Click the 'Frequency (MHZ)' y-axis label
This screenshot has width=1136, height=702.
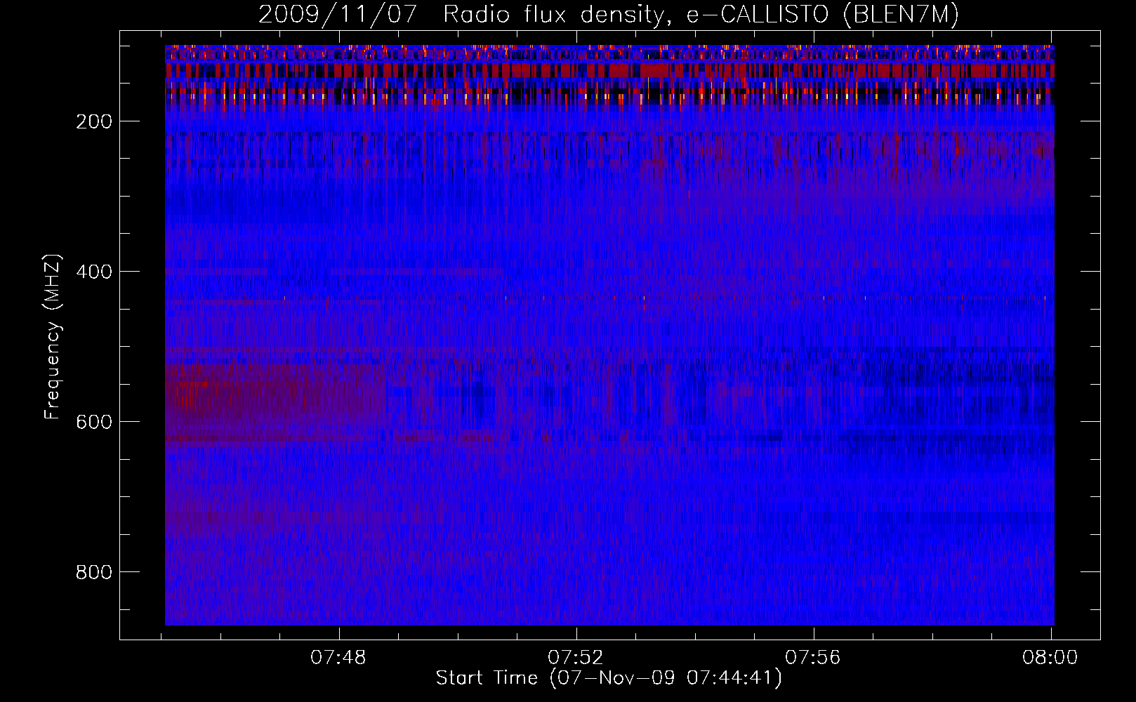tap(53, 336)
